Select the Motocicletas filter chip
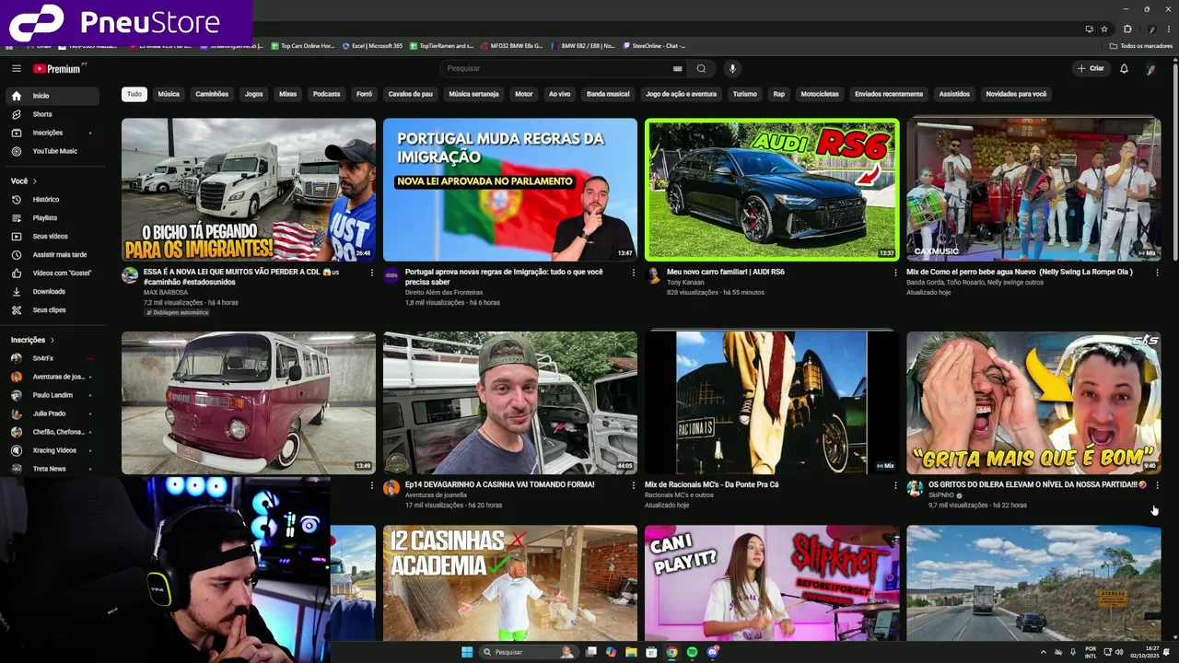The height and width of the screenshot is (663, 1179). (x=820, y=94)
